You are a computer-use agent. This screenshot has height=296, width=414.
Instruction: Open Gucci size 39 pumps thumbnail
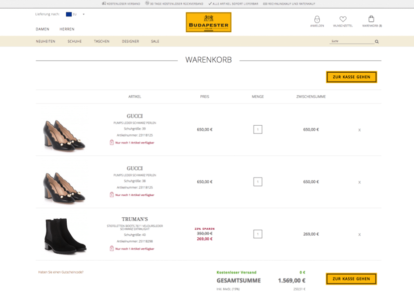point(64,135)
